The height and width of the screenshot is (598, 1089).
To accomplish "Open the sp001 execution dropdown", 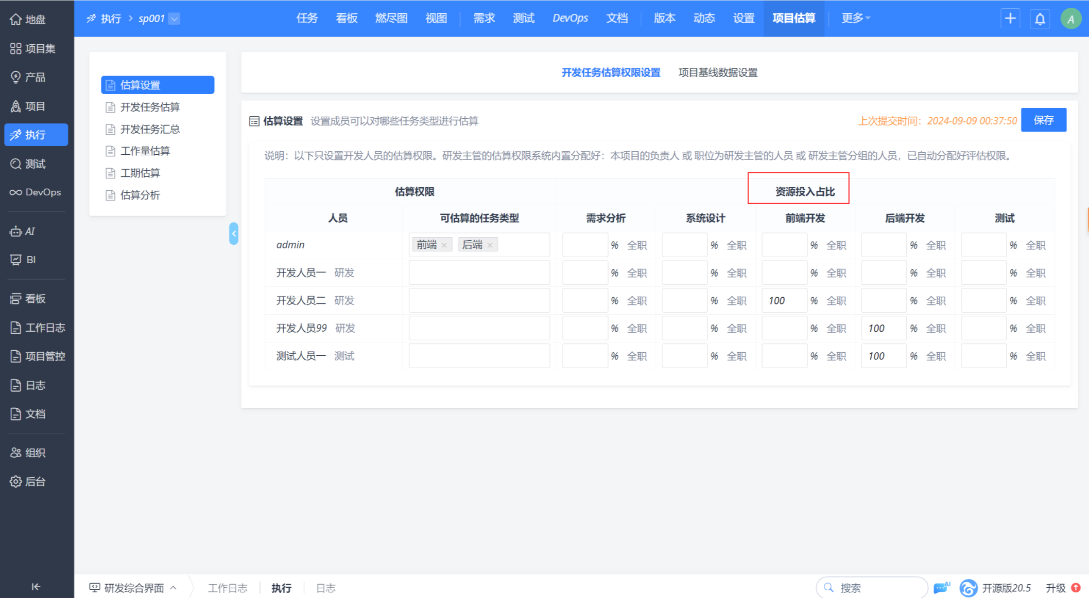I will (175, 19).
